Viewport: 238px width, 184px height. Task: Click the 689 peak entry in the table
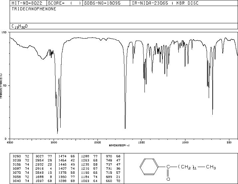point(113,177)
